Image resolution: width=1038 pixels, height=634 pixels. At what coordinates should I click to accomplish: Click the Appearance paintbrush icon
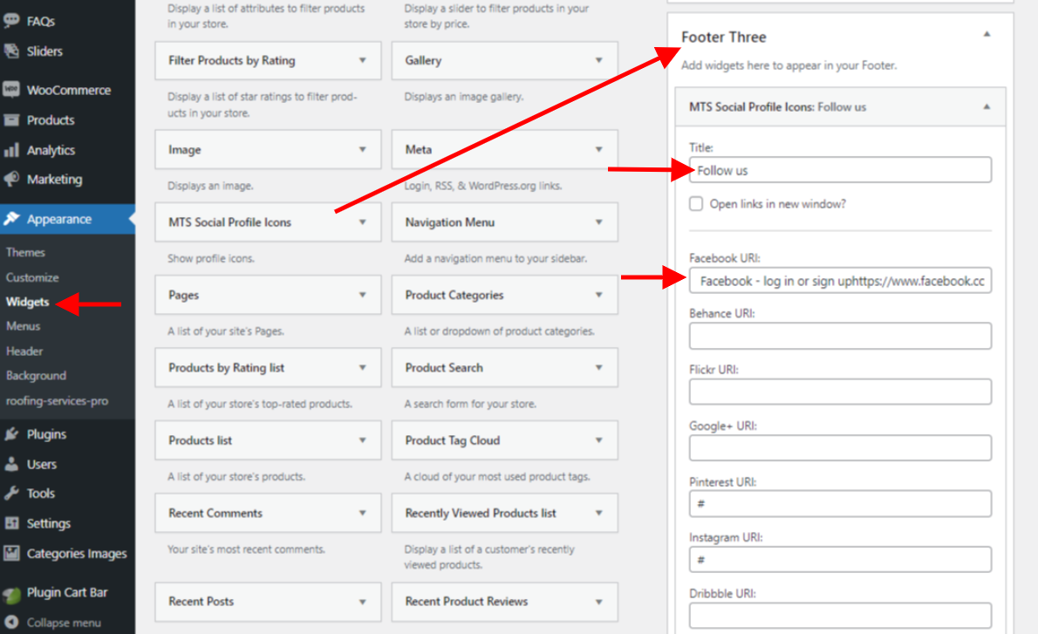click(x=11, y=219)
